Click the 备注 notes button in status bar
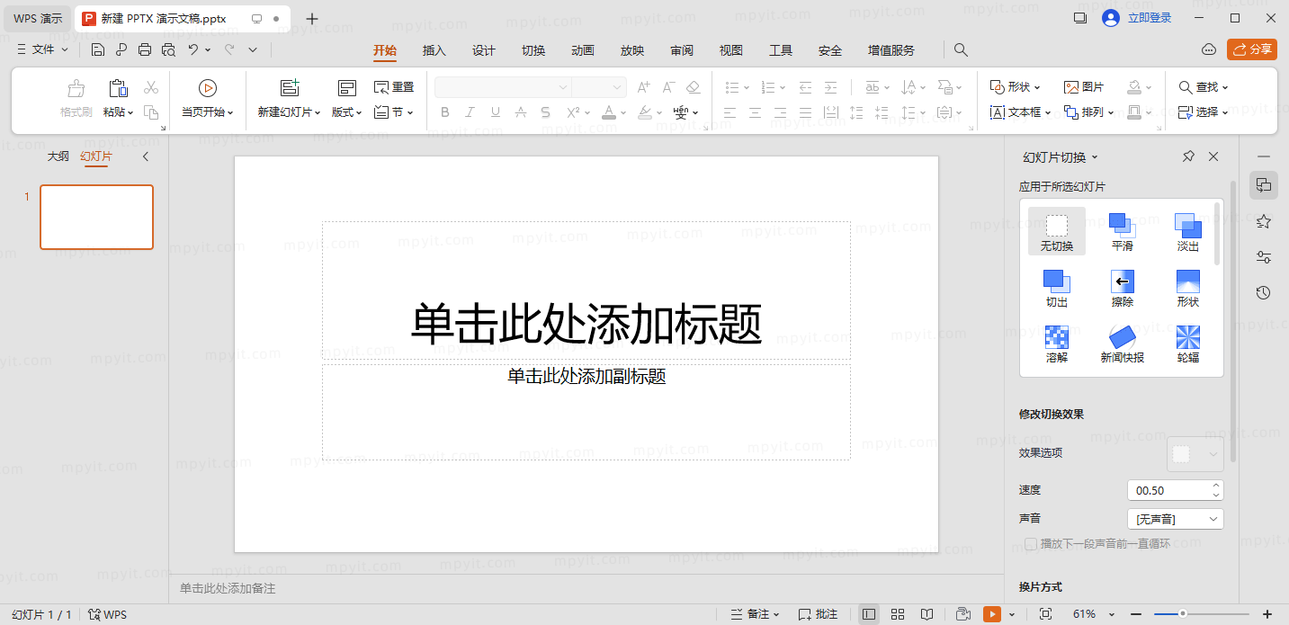Screen dimensions: 1289x625 coord(755,614)
